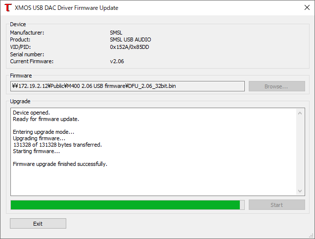Viewport: 315px width, 239px height.
Task: Click the window resize grip corner
Action: (x=312, y=236)
